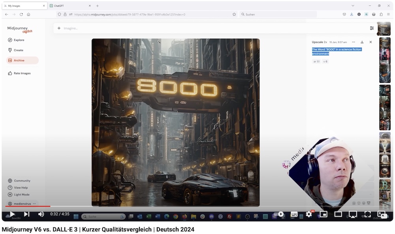This screenshot has width=395, height=234.
Task: Open video settings gear
Action: 309,214
